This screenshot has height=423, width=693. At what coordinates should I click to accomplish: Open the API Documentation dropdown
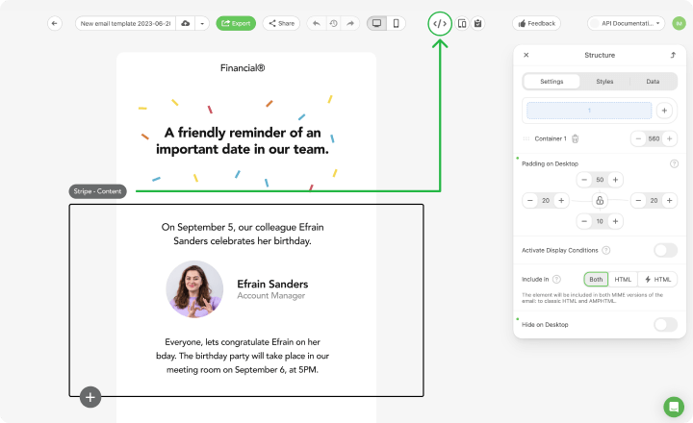coord(626,23)
